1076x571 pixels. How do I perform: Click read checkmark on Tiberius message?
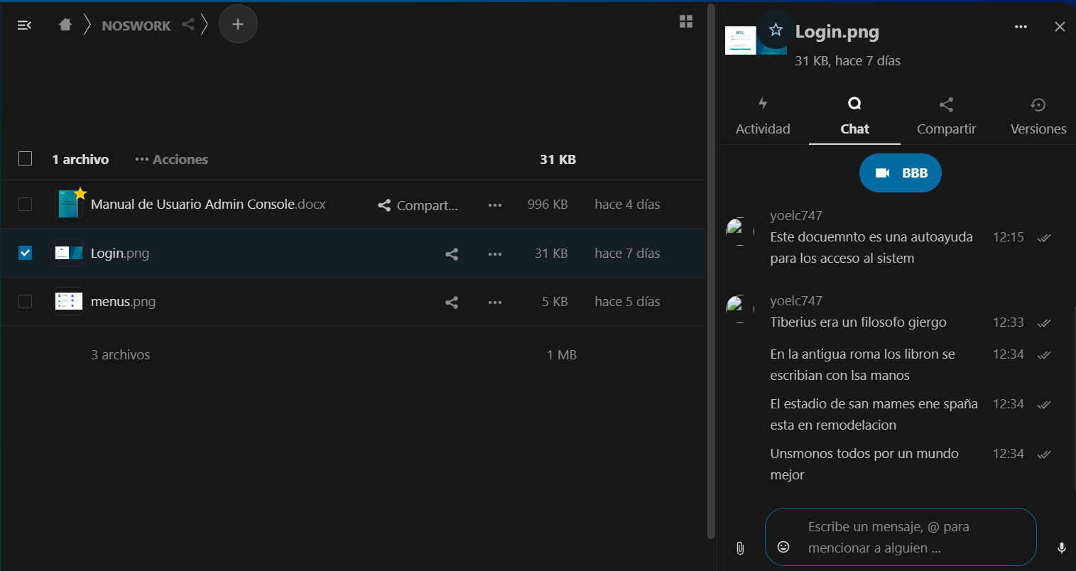[1043, 323]
